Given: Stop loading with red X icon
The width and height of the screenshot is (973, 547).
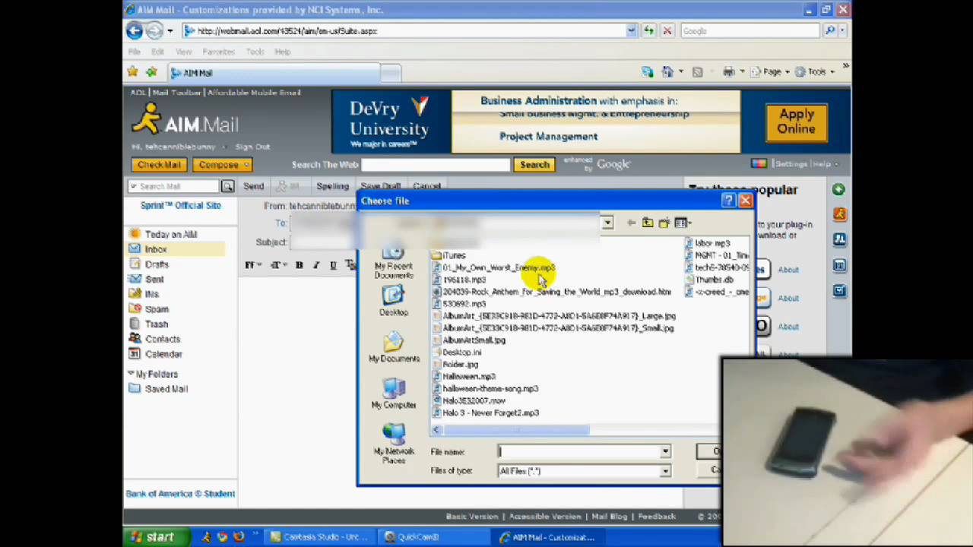Looking at the screenshot, I should [667, 31].
